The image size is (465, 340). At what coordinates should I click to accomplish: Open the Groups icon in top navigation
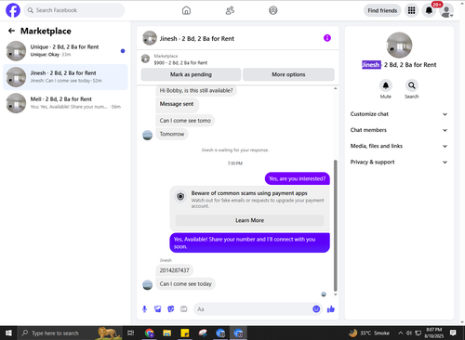pyautogui.click(x=273, y=10)
